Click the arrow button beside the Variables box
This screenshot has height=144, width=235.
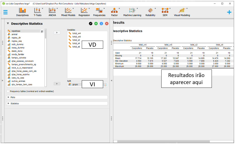tap(57, 33)
